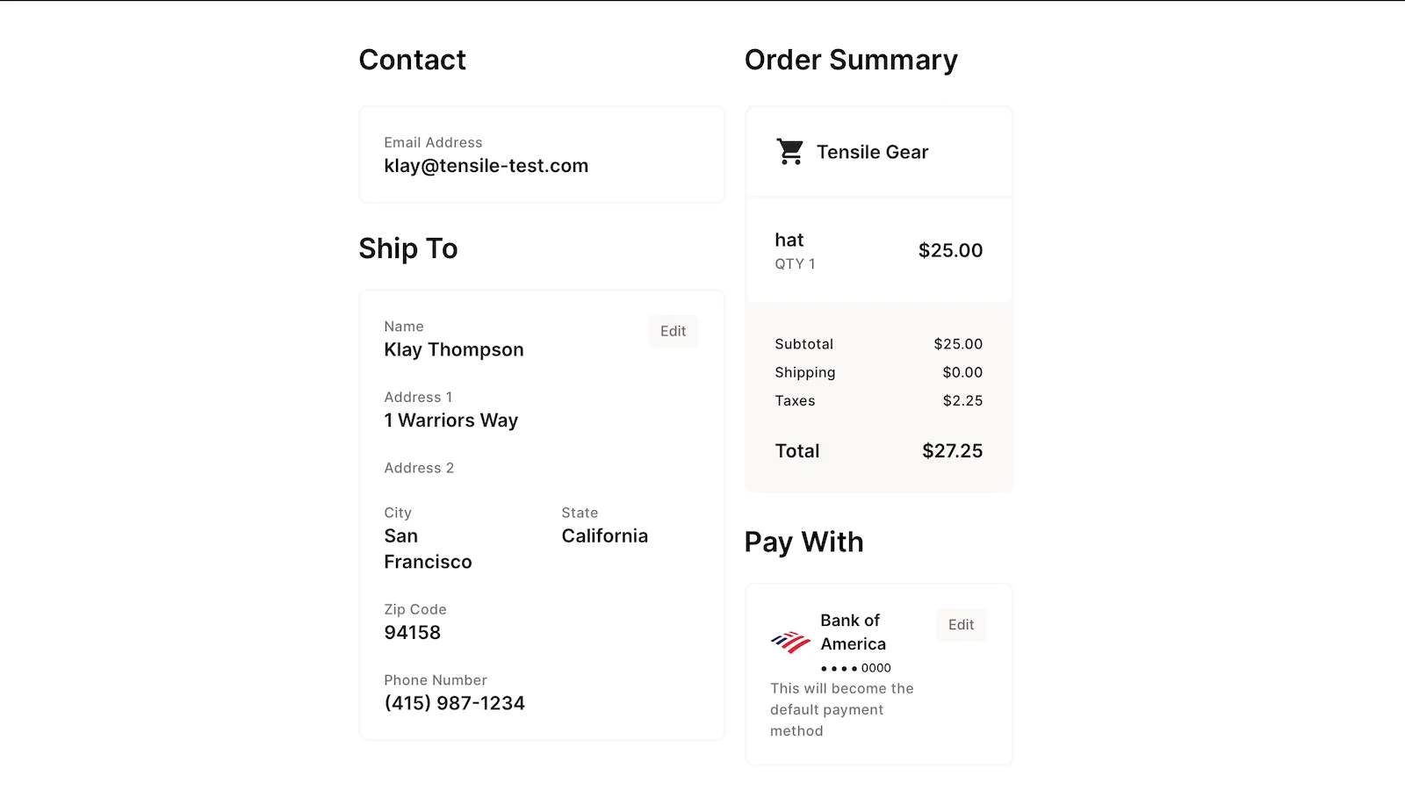Click the default payment method notice

[x=842, y=709]
